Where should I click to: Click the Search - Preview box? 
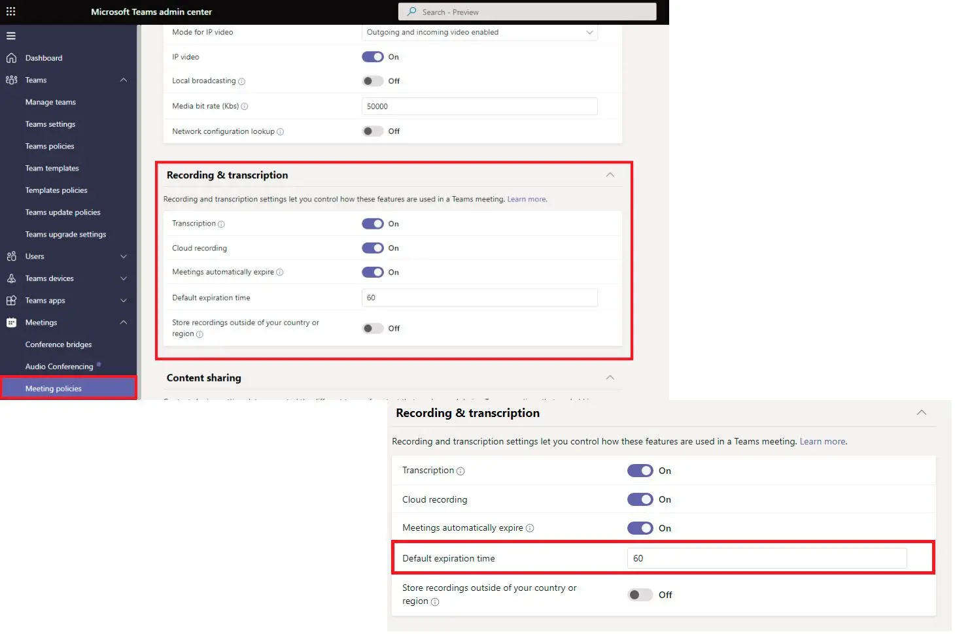(x=527, y=12)
